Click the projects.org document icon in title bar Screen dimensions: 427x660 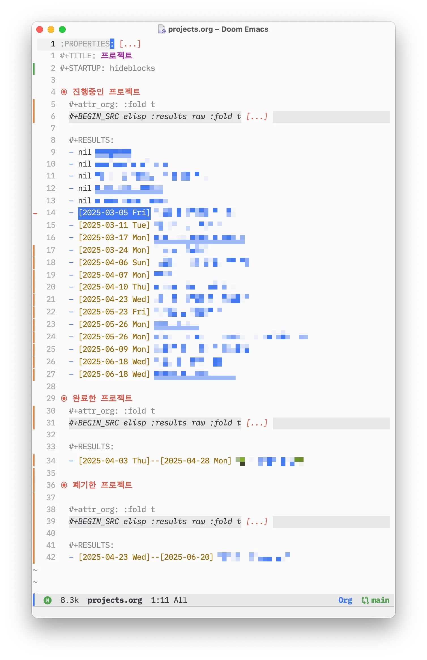click(162, 29)
